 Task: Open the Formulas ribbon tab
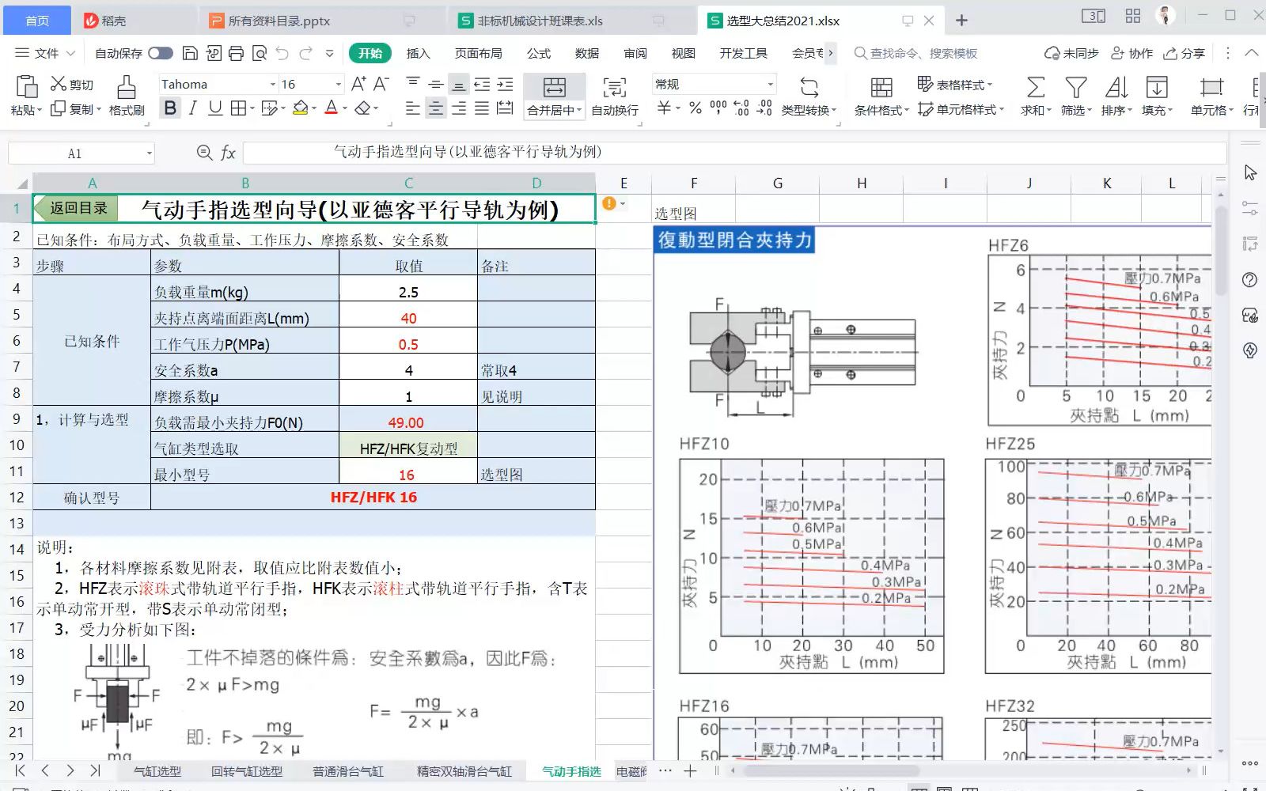point(538,53)
